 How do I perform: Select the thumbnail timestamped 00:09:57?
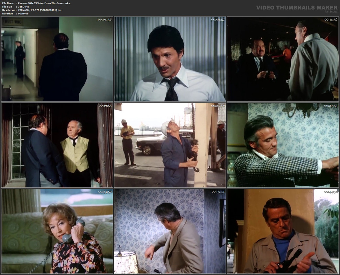170,59
